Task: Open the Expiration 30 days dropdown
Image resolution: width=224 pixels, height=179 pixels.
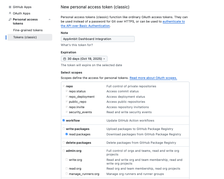Action: (x=84, y=59)
